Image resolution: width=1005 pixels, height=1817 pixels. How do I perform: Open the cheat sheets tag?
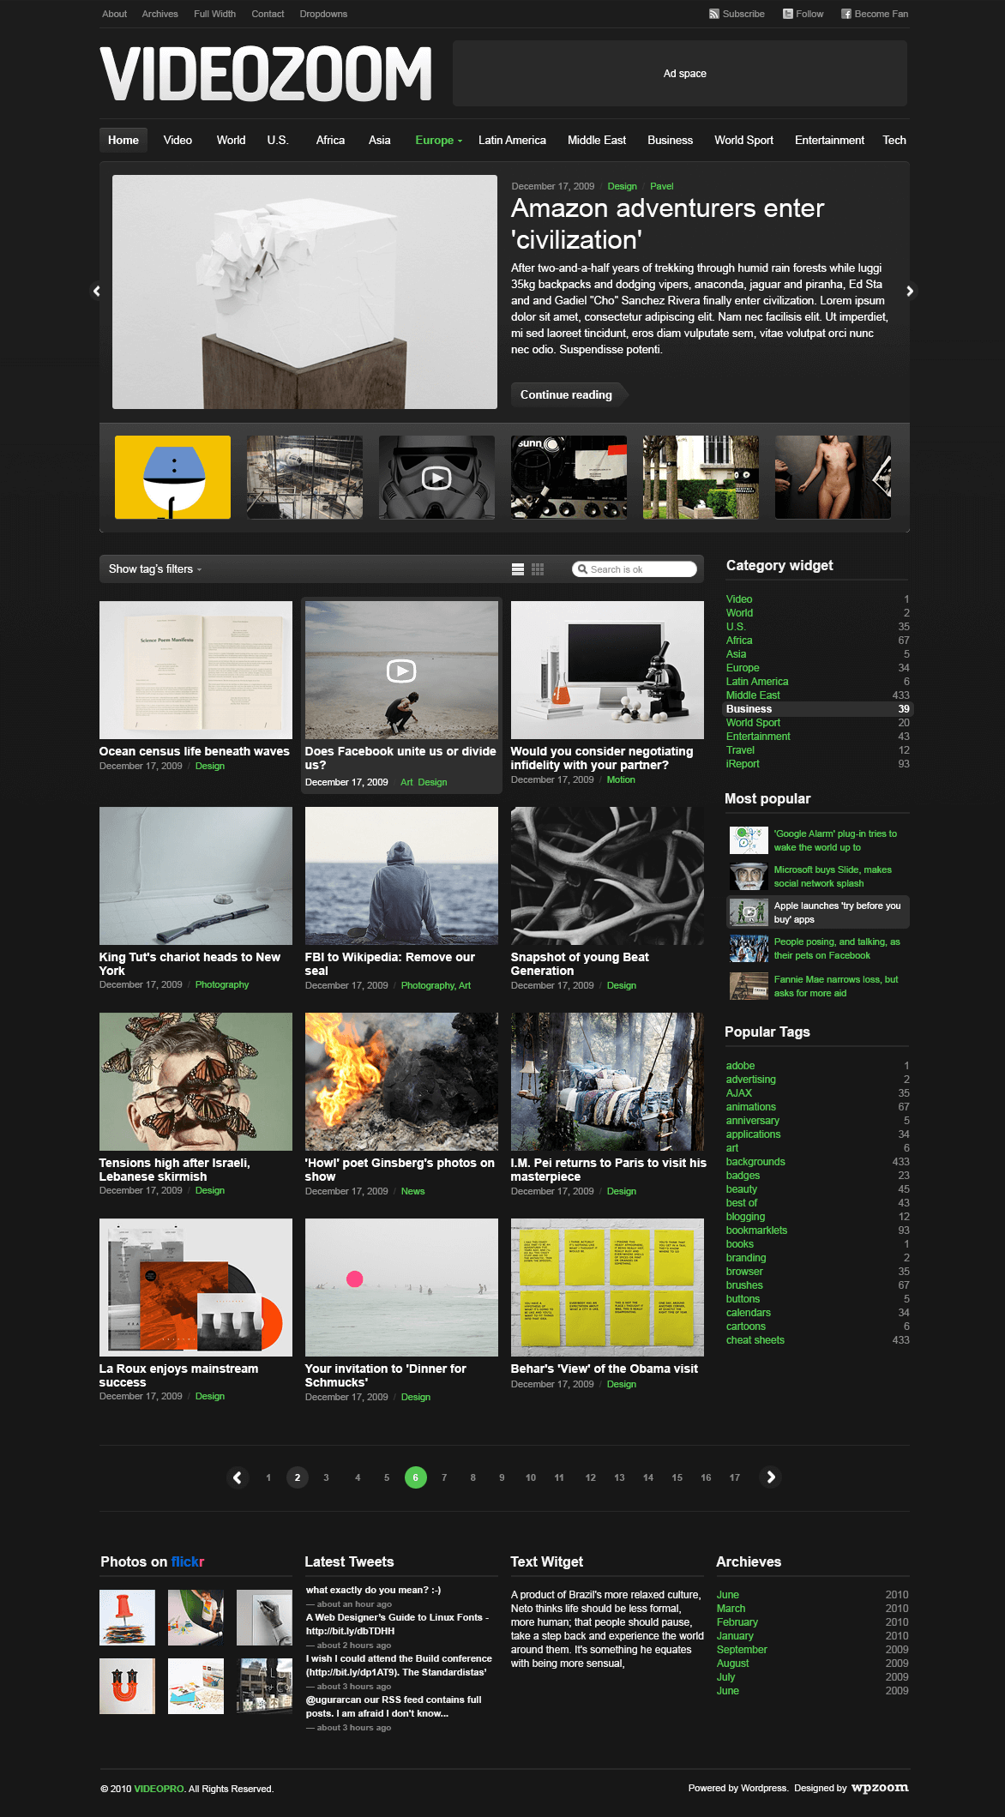coord(755,1340)
